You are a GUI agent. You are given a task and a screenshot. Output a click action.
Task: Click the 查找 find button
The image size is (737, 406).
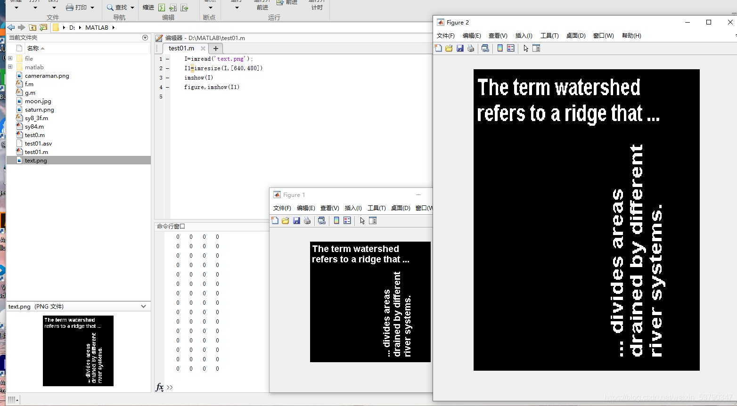click(117, 8)
